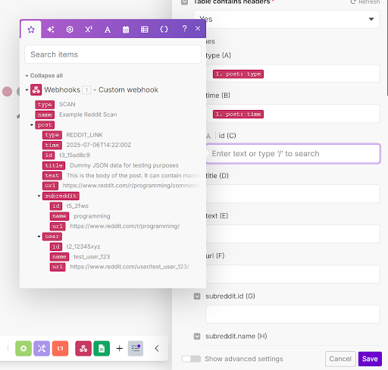Add a favorite with plus icon
Image resolution: width=388 pixels, height=370 pixels.
[x=120, y=349]
